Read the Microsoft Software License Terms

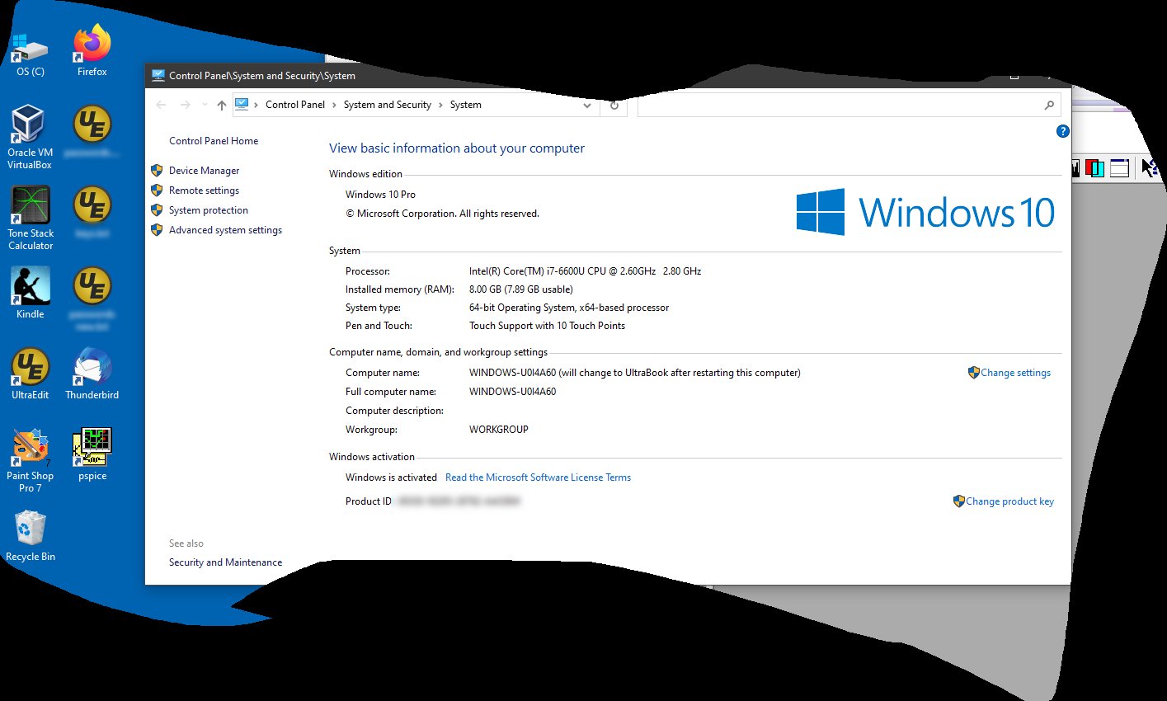tap(538, 478)
